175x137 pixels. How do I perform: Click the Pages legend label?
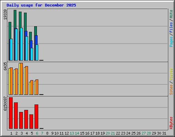point(171,42)
